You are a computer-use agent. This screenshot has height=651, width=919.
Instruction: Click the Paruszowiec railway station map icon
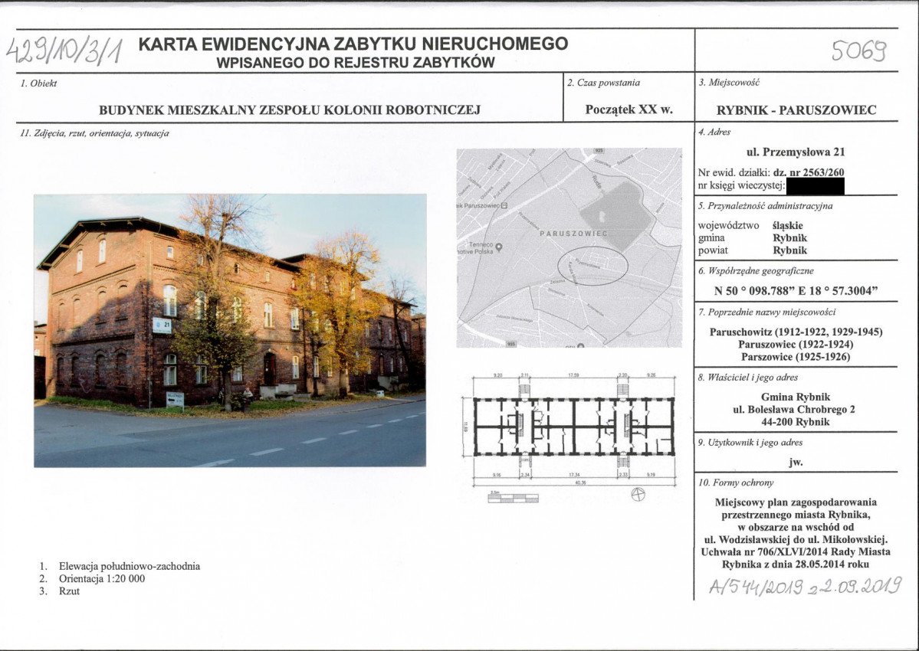pyautogui.click(x=504, y=205)
